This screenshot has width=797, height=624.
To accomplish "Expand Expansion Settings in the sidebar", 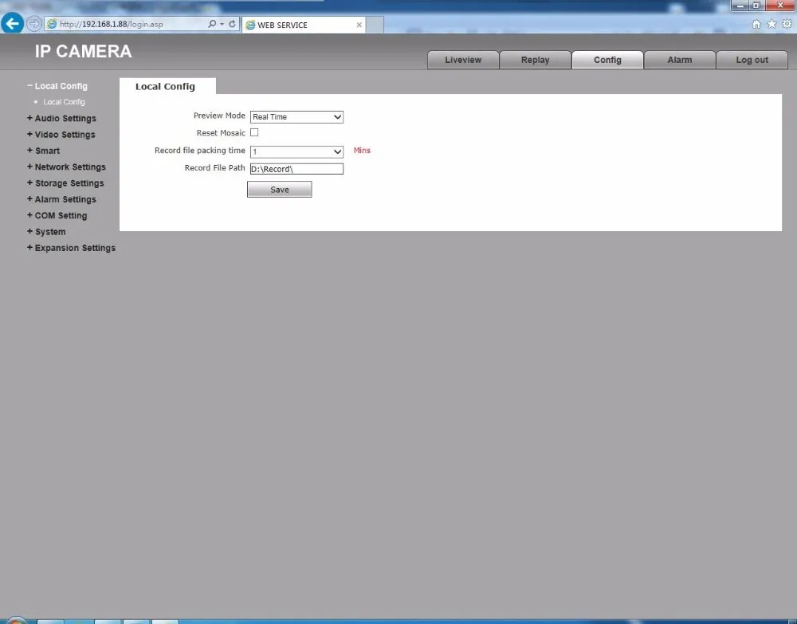I will pyautogui.click(x=71, y=248).
